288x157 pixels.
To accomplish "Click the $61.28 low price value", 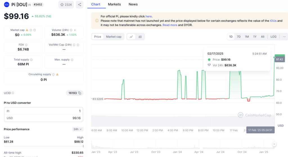I will click(8, 142).
